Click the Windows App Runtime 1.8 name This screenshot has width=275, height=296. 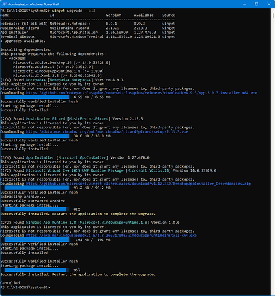point(51,223)
